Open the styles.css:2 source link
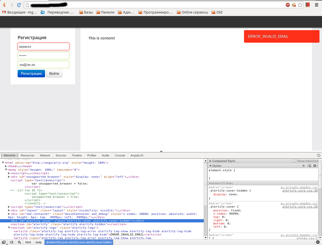The image size is (322, 245). click(x=307, y=238)
